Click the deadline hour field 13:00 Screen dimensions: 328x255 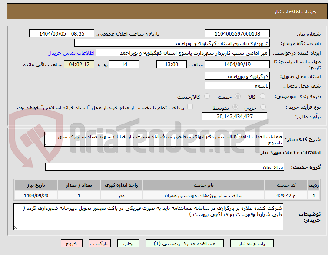tap(172, 64)
